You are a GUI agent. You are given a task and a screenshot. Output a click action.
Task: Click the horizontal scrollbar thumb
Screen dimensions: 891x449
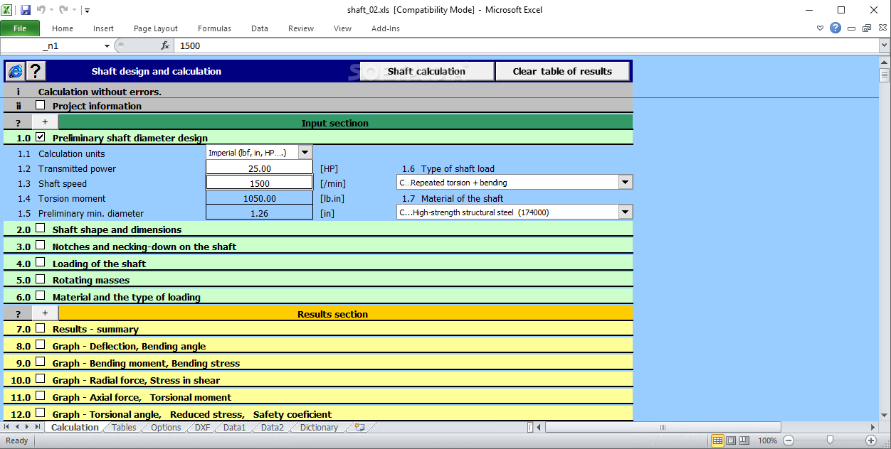pyautogui.click(x=663, y=427)
